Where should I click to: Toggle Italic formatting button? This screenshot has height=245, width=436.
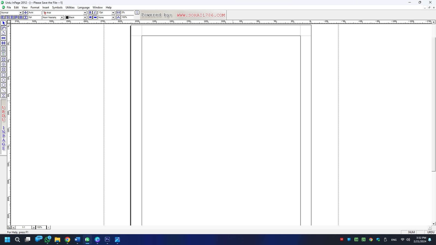95,13
